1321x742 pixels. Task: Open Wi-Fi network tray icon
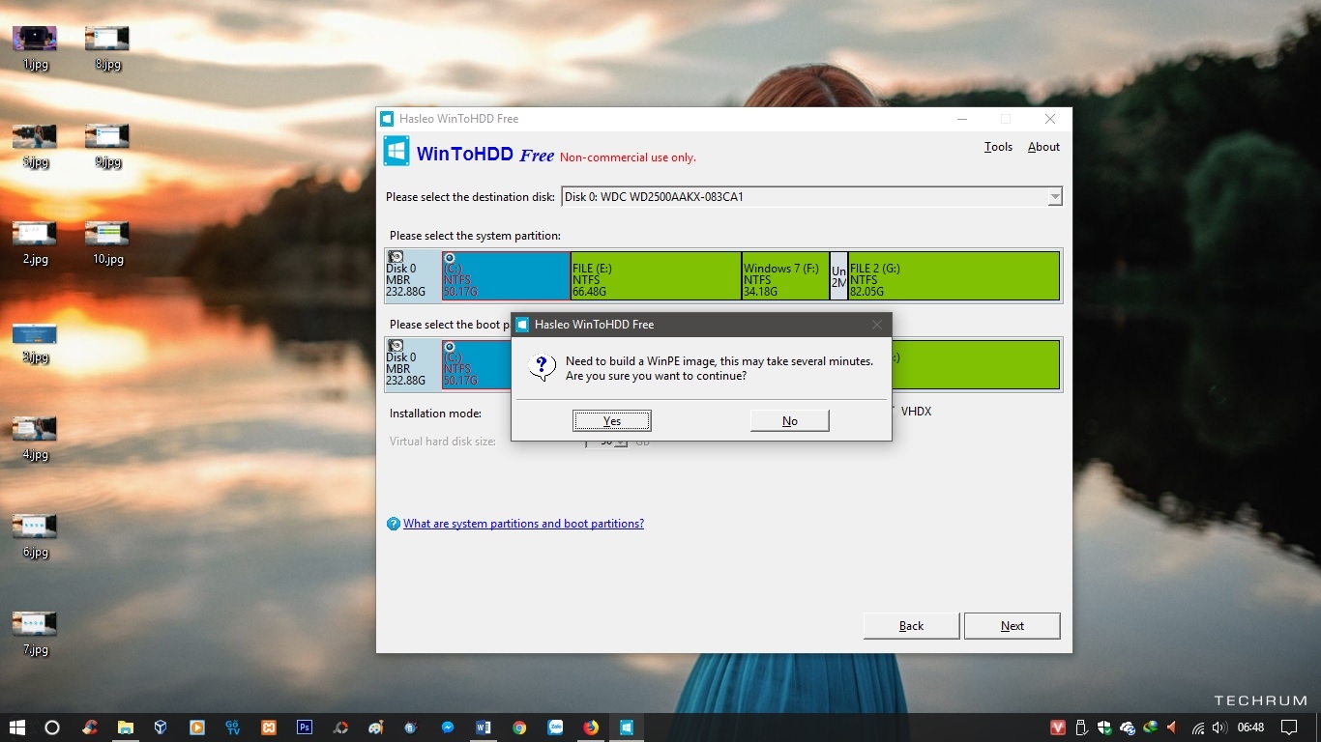(x=1198, y=728)
